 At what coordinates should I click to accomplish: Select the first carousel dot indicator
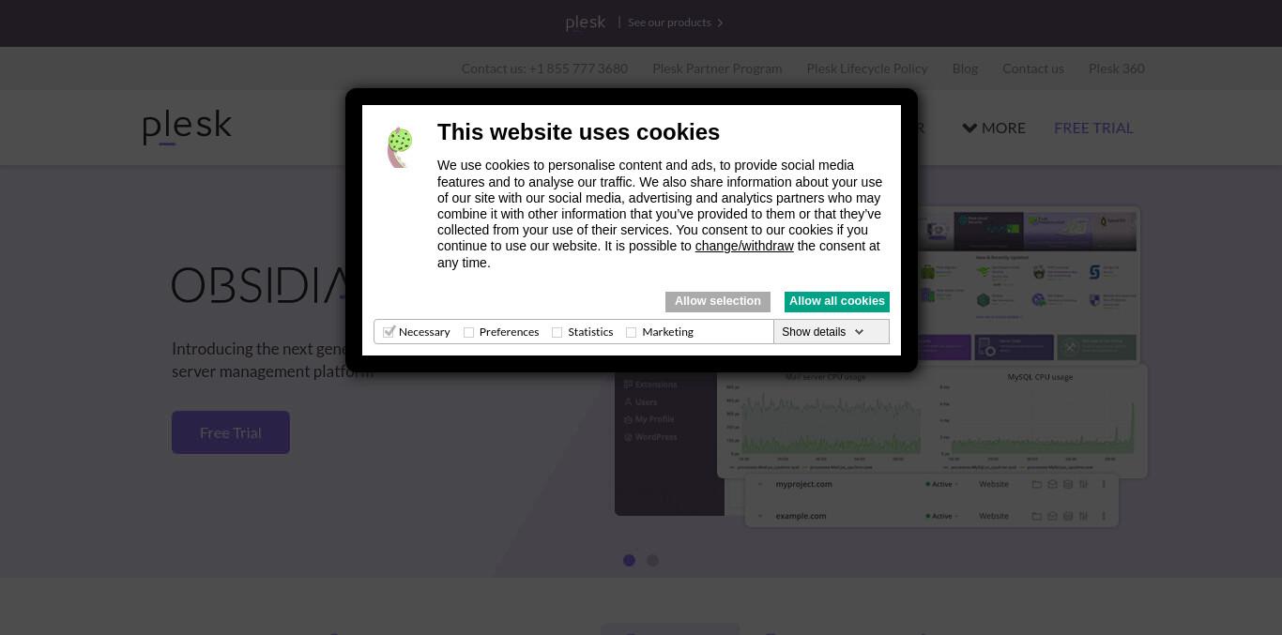[629, 560]
